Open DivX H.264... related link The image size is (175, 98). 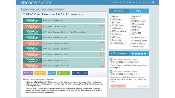point(117,40)
